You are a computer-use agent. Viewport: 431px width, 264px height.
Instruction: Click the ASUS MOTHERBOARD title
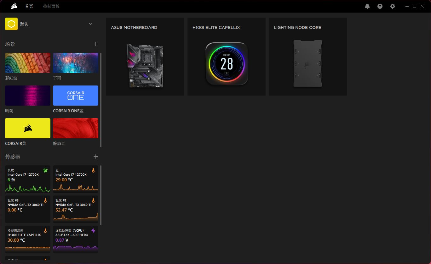(134, 27)
